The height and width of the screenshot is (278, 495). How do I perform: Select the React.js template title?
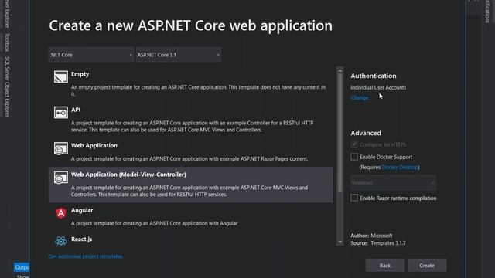click(81, 239)
